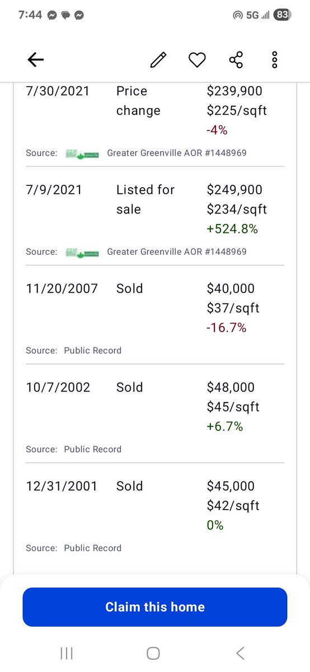Tap the $239,900 Price change amount
This screenshot has height=672, width=310.
pyautogui.click(x=234, y=91)
